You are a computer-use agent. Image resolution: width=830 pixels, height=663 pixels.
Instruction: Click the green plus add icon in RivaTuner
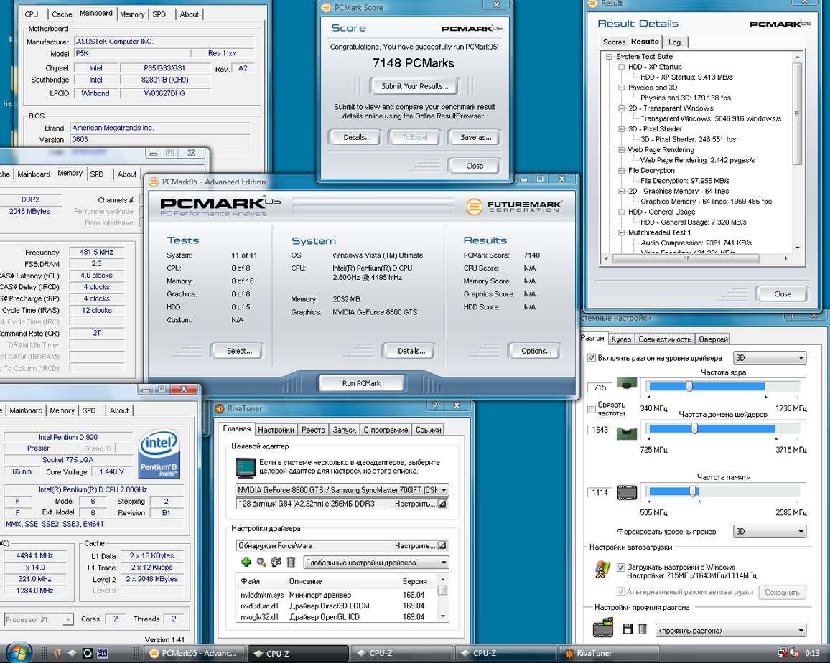[x=246, y=562]
